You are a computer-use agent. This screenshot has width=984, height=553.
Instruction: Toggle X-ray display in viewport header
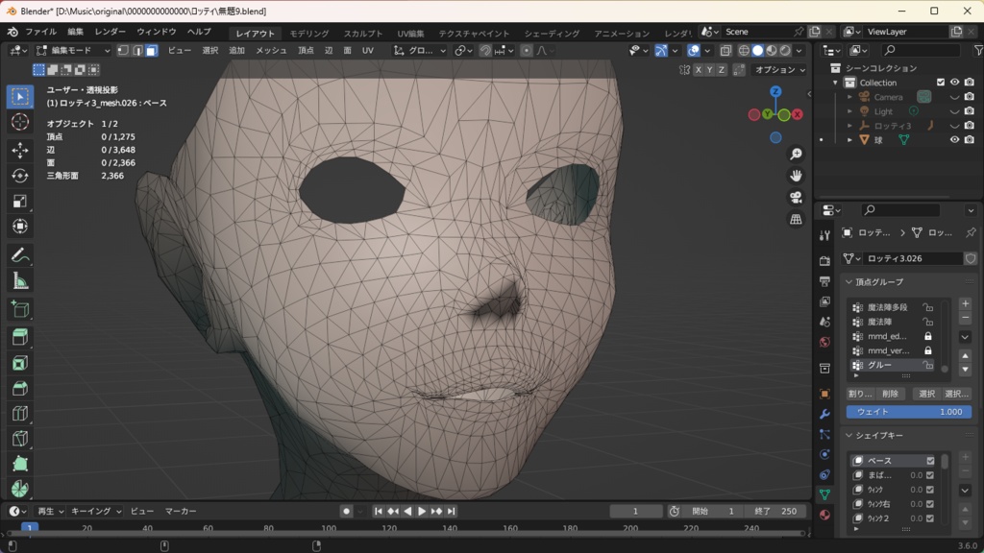click(x=726, y=50)
